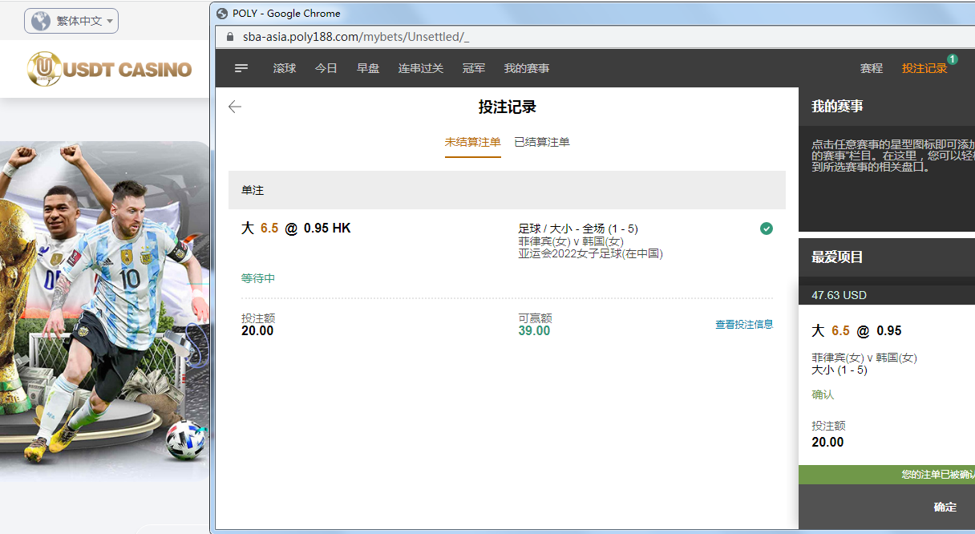This screenshot has height=534, width=975.
Task: Go to 早盘 section
Action: pos(368,68)
